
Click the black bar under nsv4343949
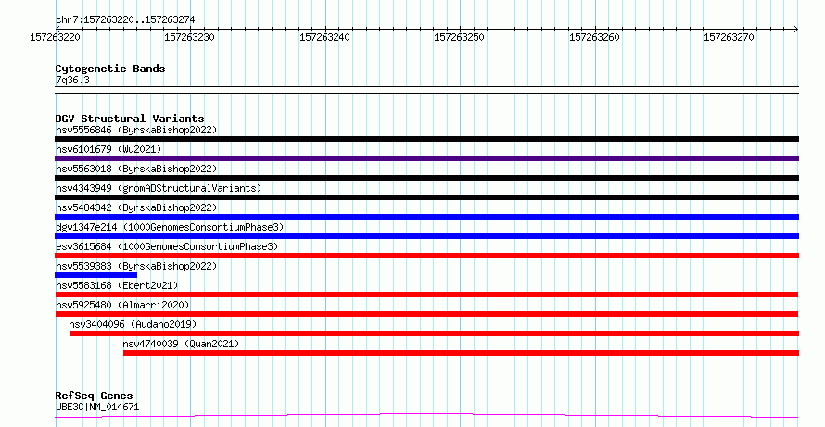pos(426,197)
